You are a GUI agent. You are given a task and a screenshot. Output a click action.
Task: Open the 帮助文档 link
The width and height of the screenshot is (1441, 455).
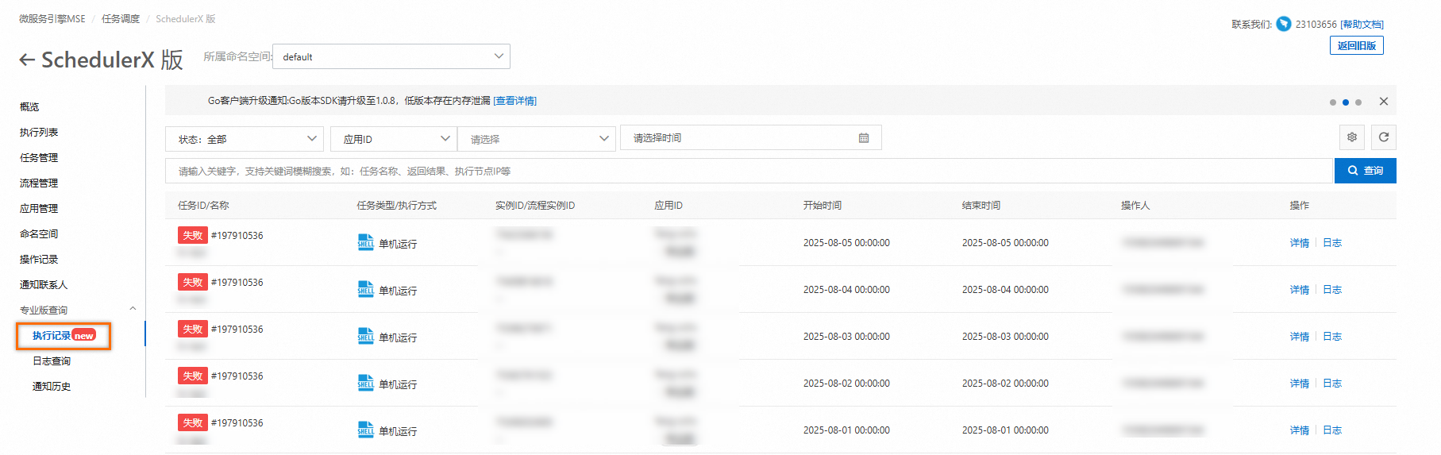pyautogui.click(x=1362, y=25)
